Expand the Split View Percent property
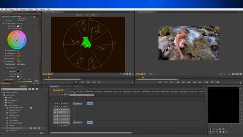This screenshot has height=137, width=243. tap(4, 24)
